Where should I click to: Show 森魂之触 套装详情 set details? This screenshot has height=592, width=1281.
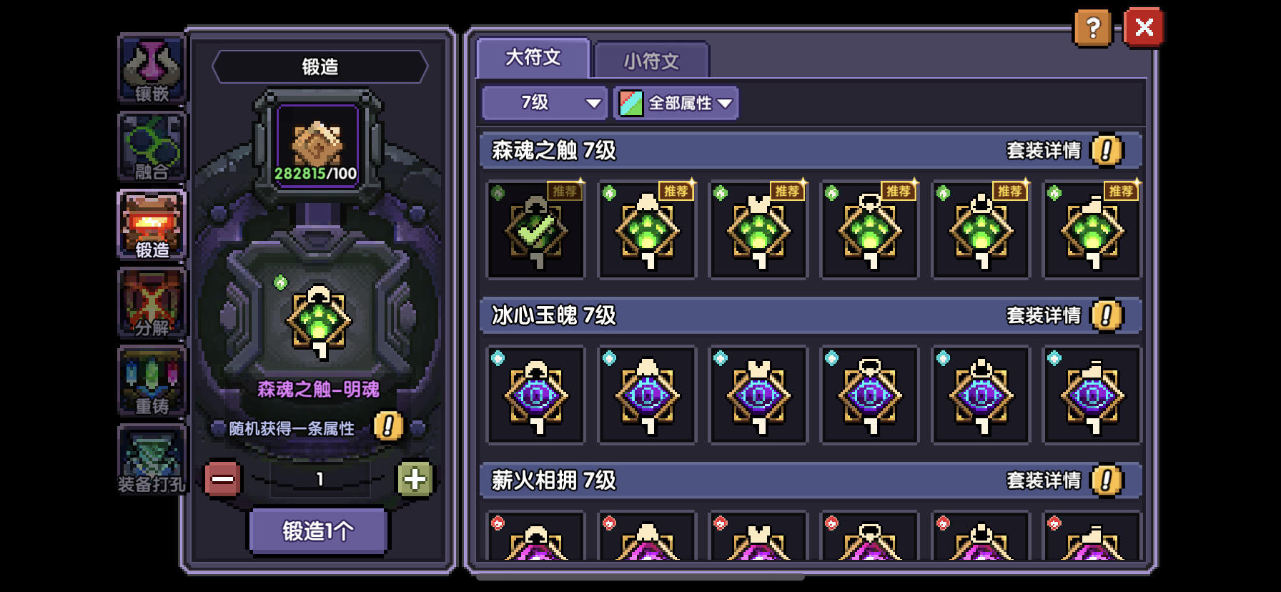point(1064,151)
